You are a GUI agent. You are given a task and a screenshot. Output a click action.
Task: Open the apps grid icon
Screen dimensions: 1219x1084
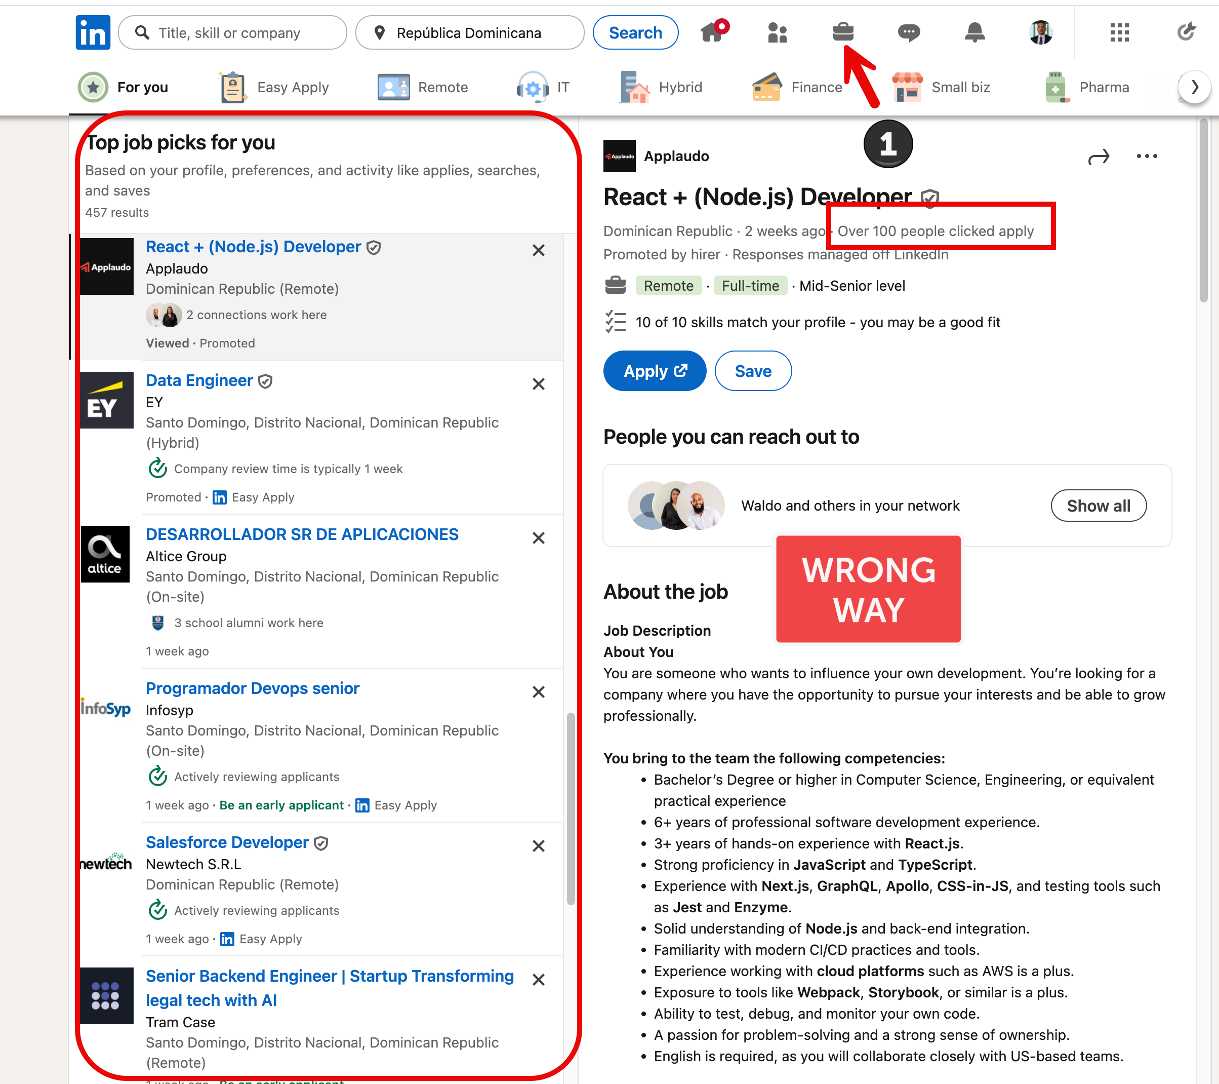[1119, 32]
